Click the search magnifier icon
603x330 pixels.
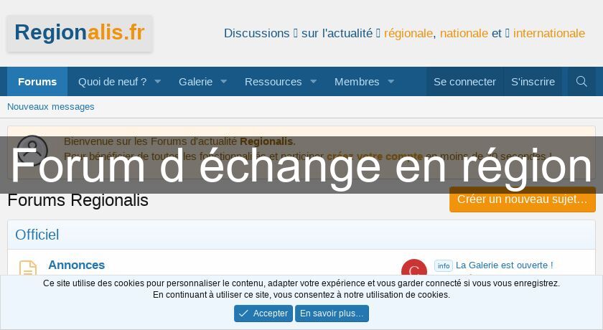[581, 82]
